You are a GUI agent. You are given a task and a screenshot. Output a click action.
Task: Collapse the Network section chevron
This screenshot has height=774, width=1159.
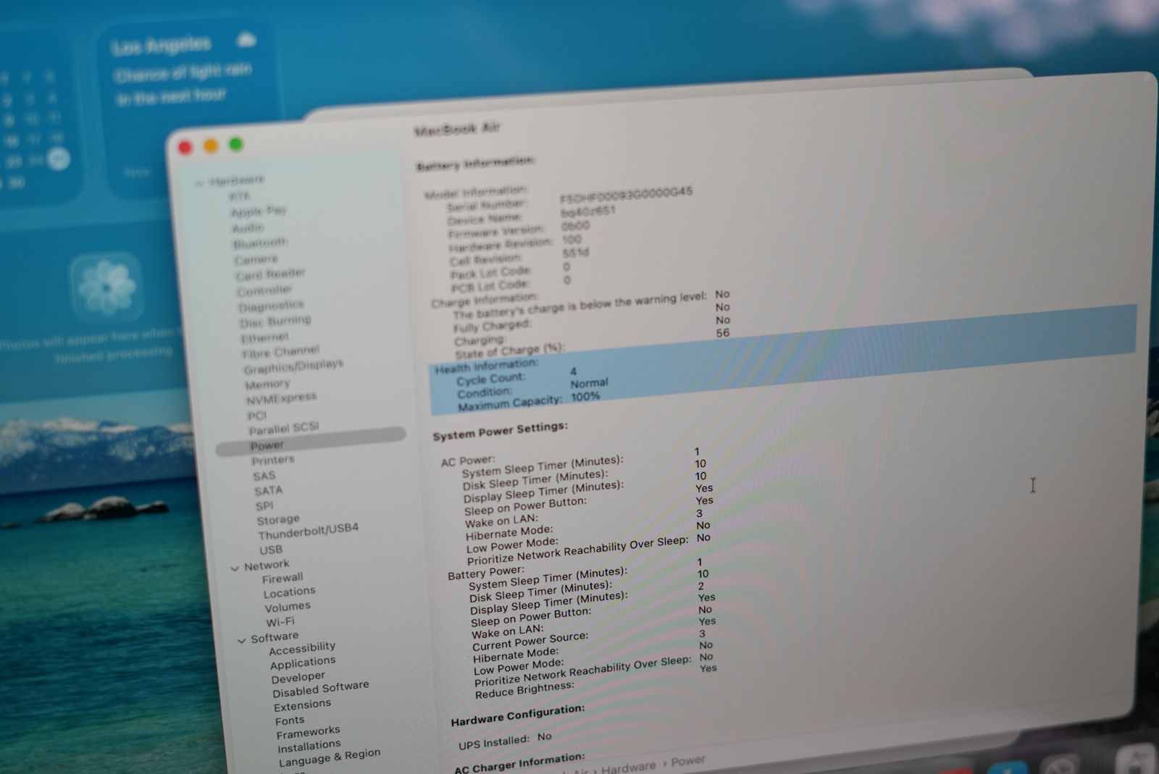pyautogui.click(x=235, y=568)
